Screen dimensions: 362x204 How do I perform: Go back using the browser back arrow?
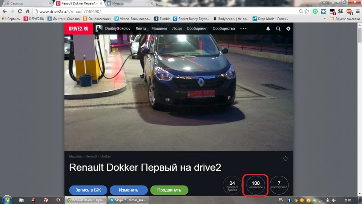[x=5, y=11]
